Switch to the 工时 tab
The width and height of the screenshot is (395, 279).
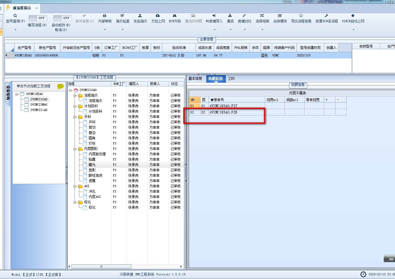(x=231, y=79)
